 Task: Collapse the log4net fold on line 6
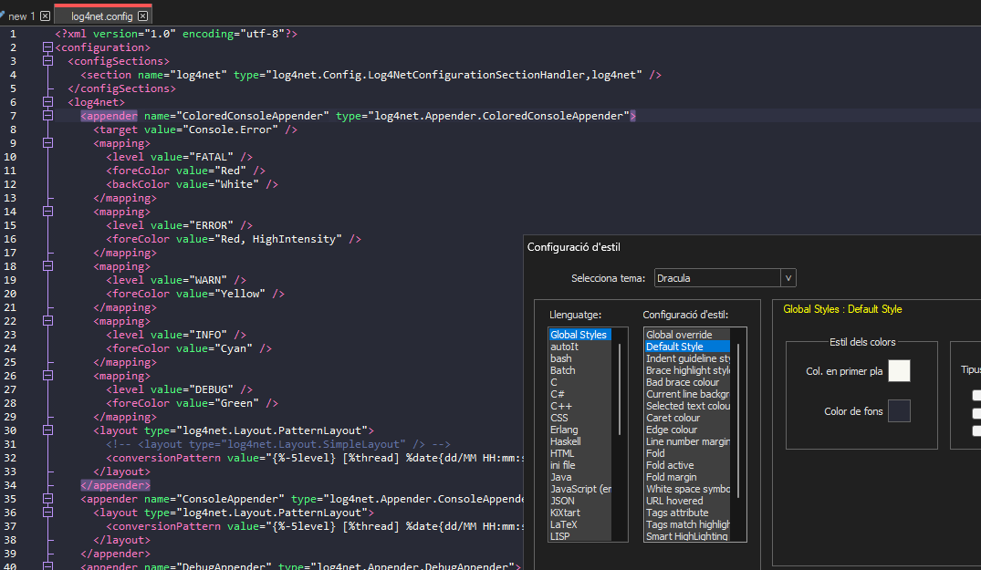47,102
